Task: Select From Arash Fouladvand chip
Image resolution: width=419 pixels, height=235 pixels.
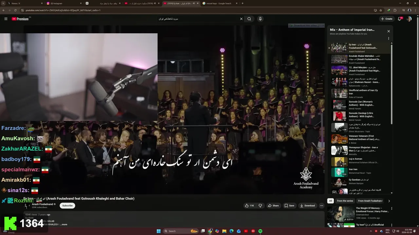Action: tap(370, 201)
